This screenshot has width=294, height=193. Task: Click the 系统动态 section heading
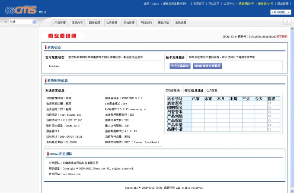click(x=54, y=47)
